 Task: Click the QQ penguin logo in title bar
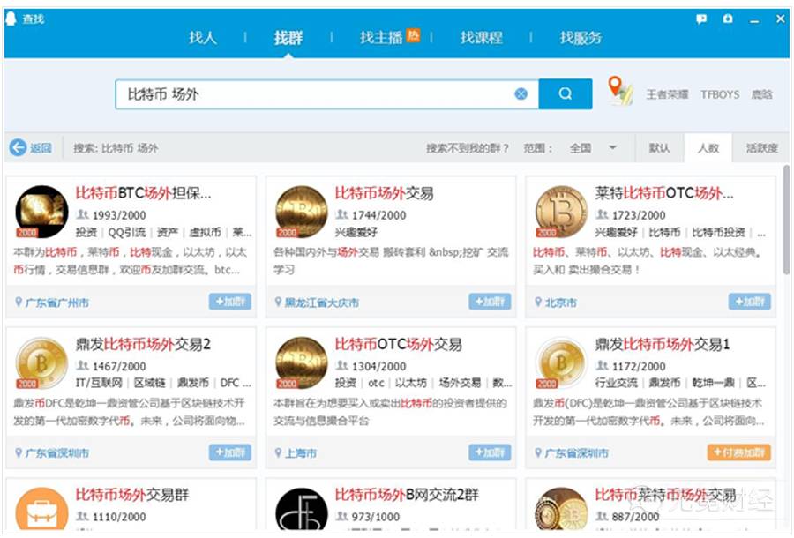click(x=11, y=19)
